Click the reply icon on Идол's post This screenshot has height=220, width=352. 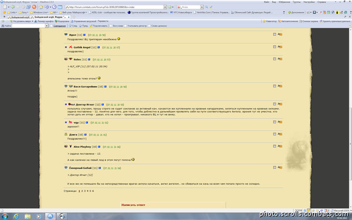[x=280, y=35]
